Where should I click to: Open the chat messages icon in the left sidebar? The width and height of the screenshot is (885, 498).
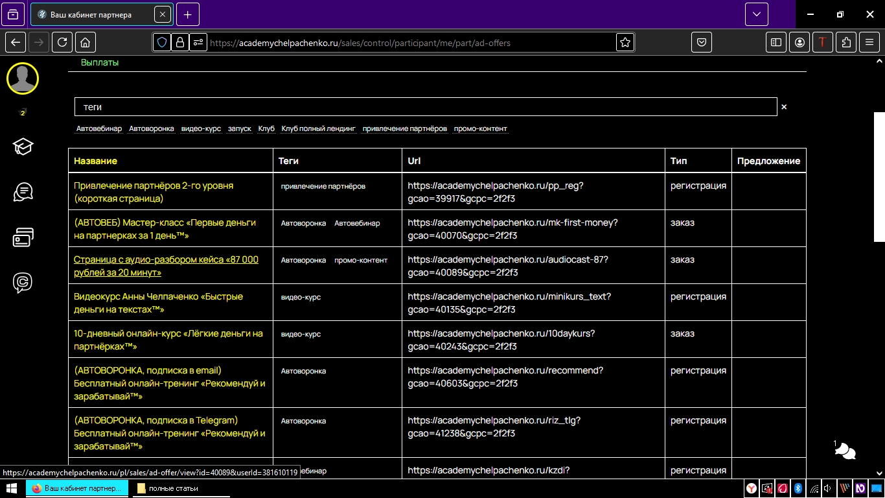pyautogui.click(x=23, y=192)
